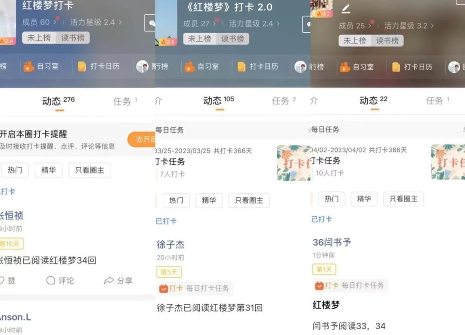Screen dimensions: 465x335
Task: Toggle the 热门 filter in 红楼梦打卡
Action: click(x=15, y=170)
